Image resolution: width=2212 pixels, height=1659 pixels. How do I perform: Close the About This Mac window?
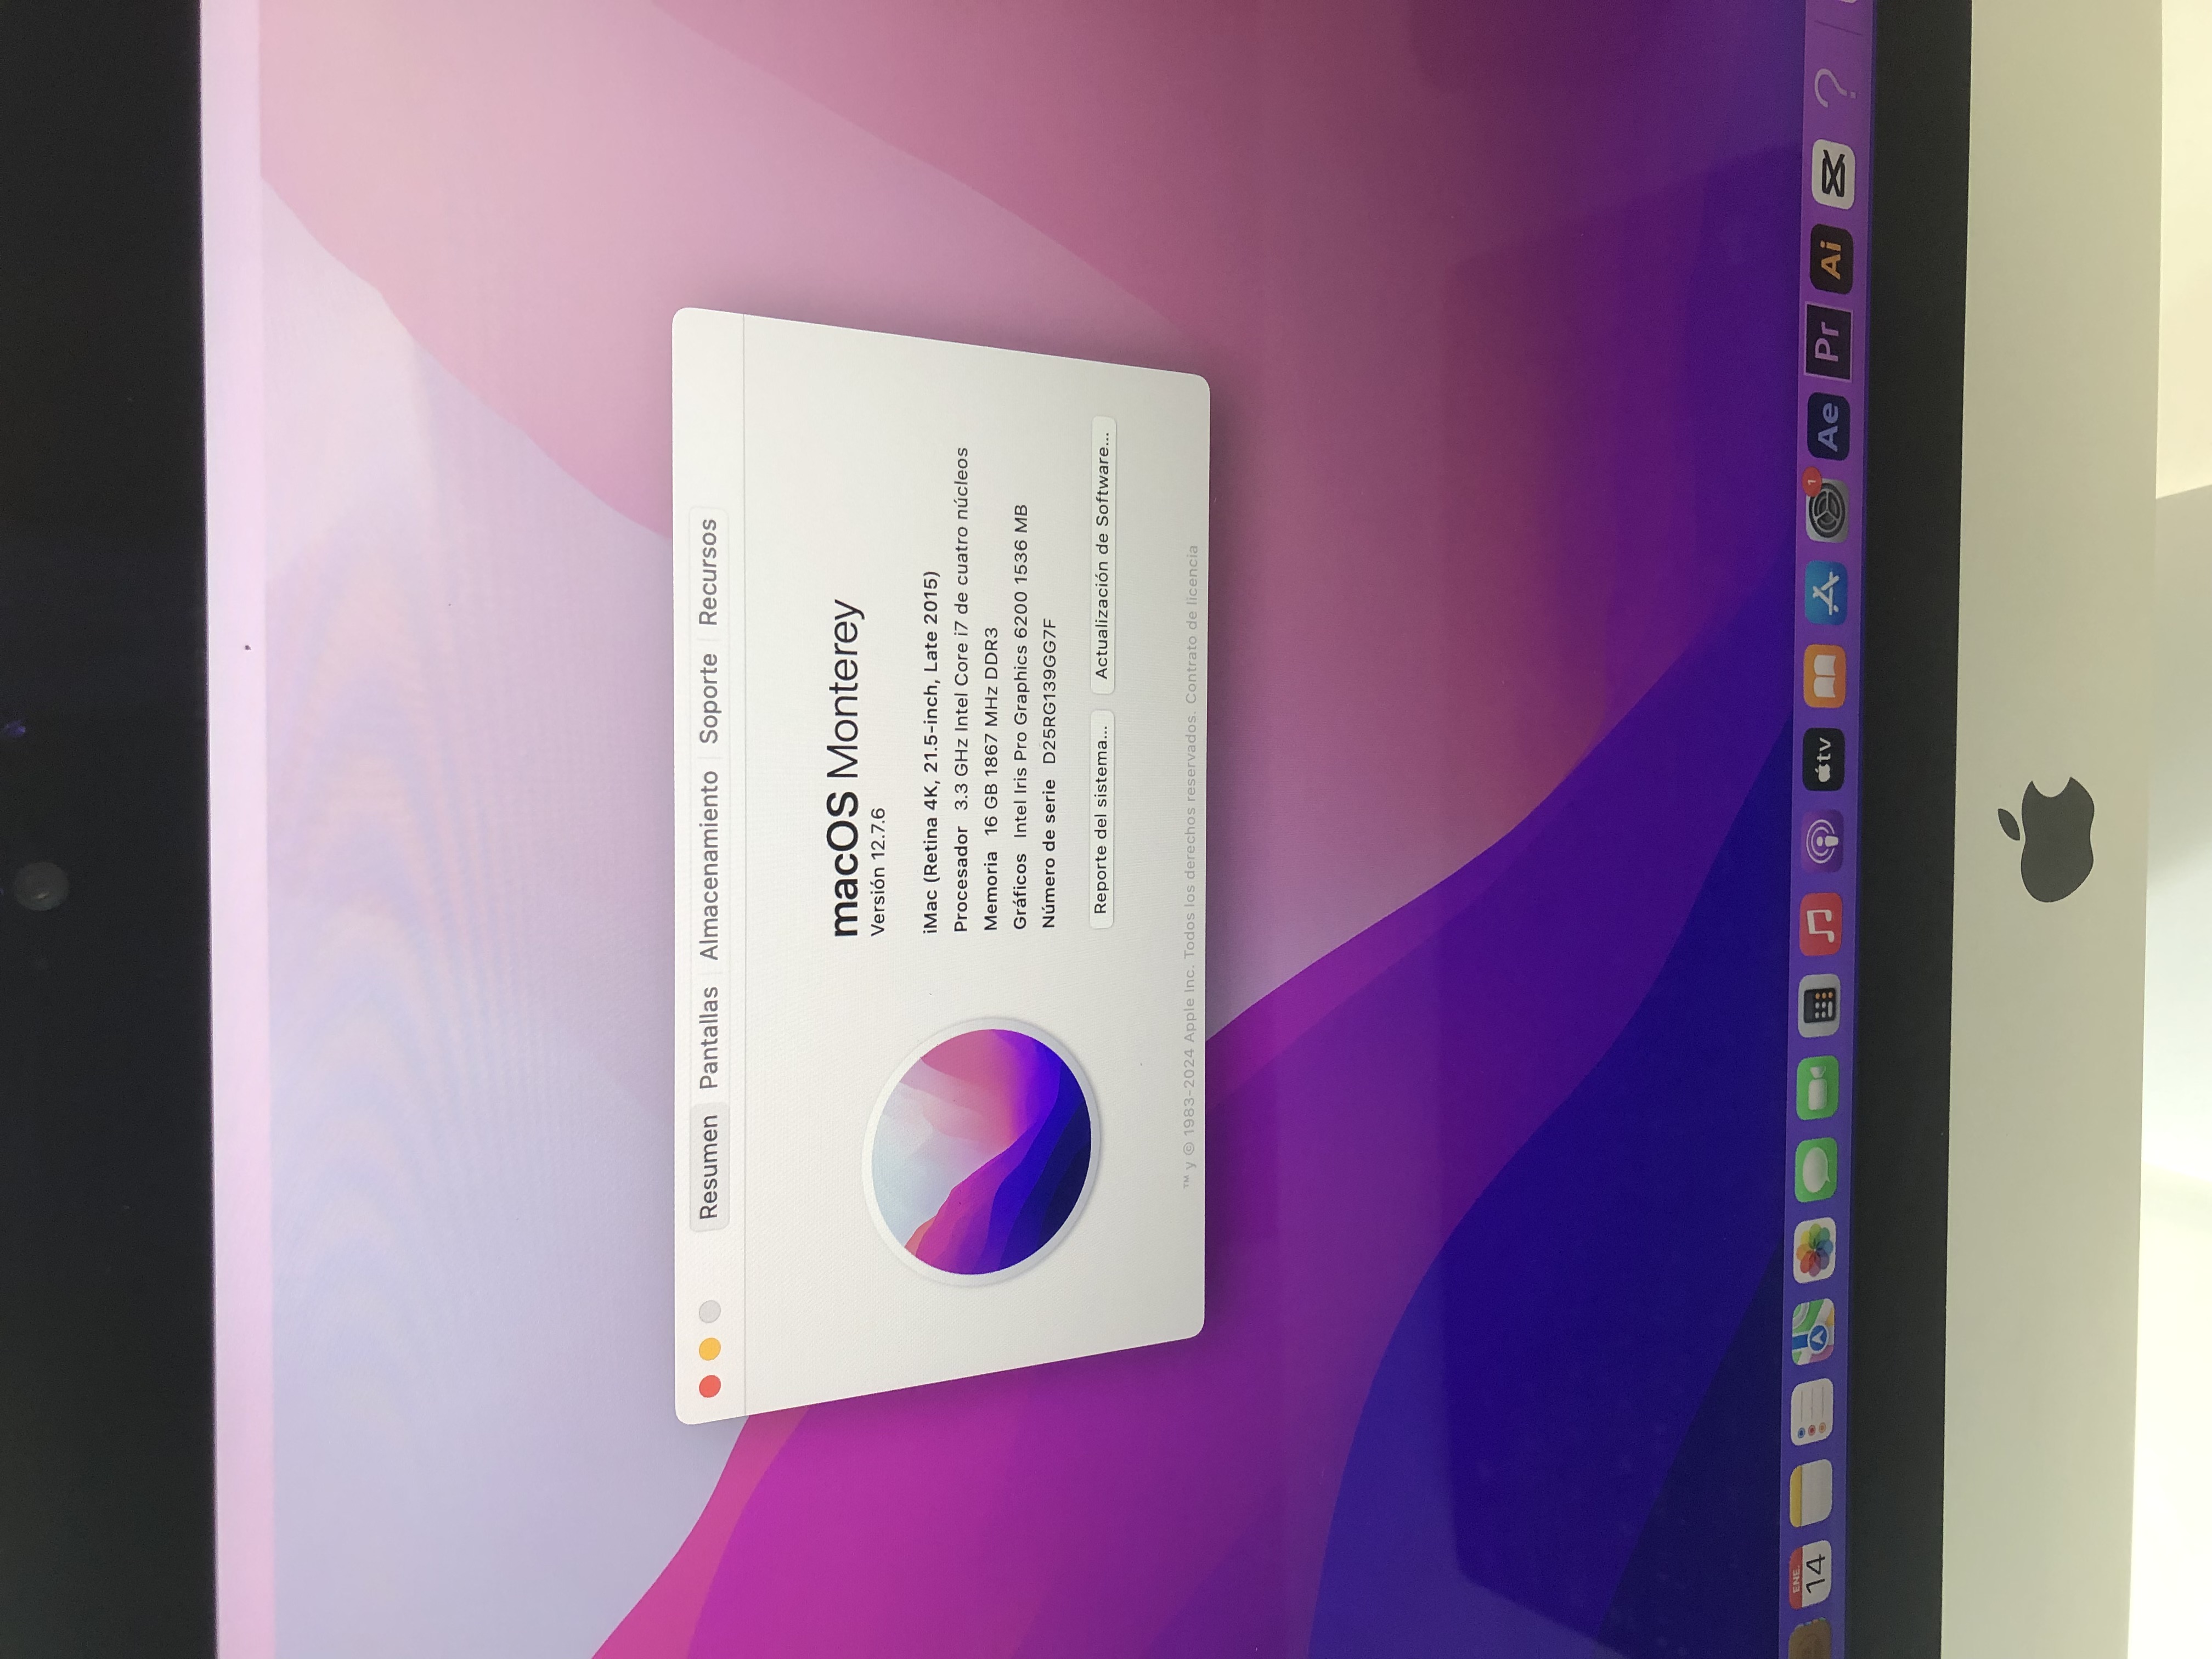pos(709,1386)
